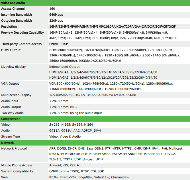The width and height of the screenshot is (190, 180).
Task: Select 'G711A; G711U; AAC; ADPCM_DIV4' value
Action: coord(75,130)
